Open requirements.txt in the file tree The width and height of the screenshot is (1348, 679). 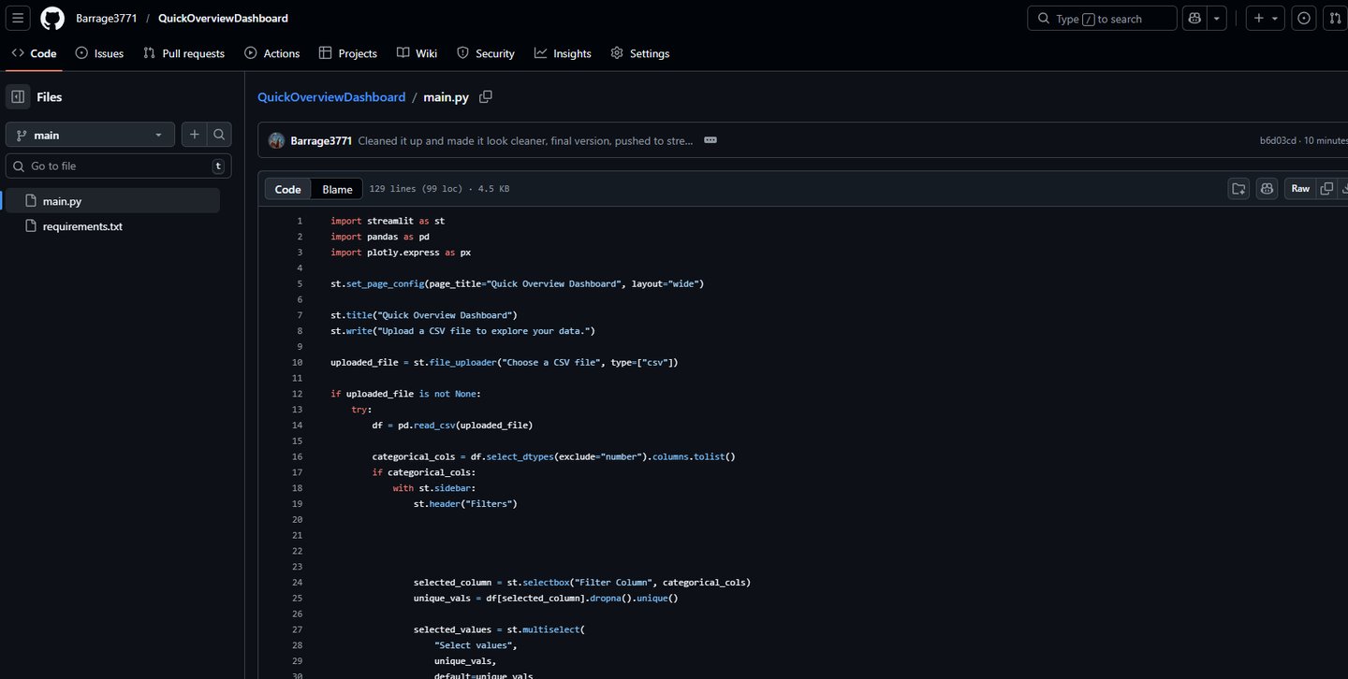(82, 226)
